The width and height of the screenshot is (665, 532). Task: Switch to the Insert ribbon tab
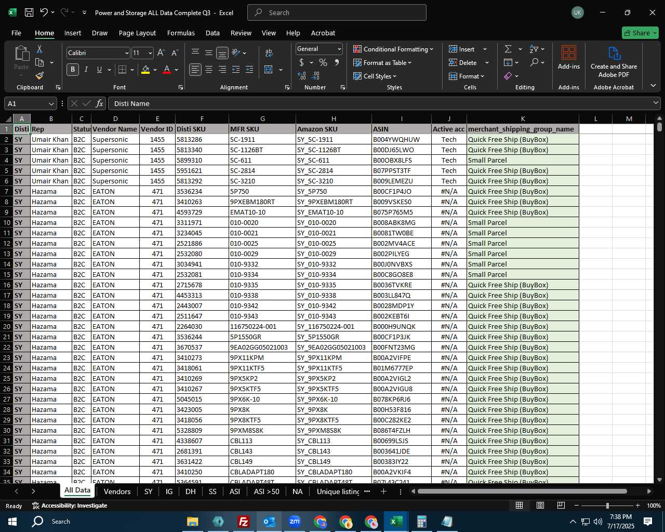click(73, 33)
